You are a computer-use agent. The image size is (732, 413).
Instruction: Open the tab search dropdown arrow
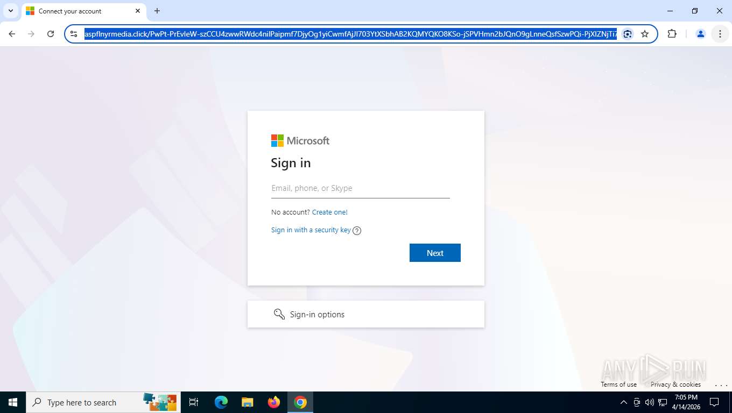pos(10,11)
